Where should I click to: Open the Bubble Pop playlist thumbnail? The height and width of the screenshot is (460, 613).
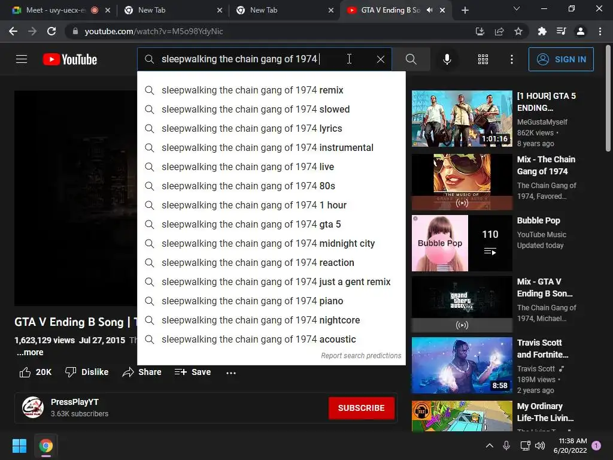pyautogui.click(x=462, y=243)
